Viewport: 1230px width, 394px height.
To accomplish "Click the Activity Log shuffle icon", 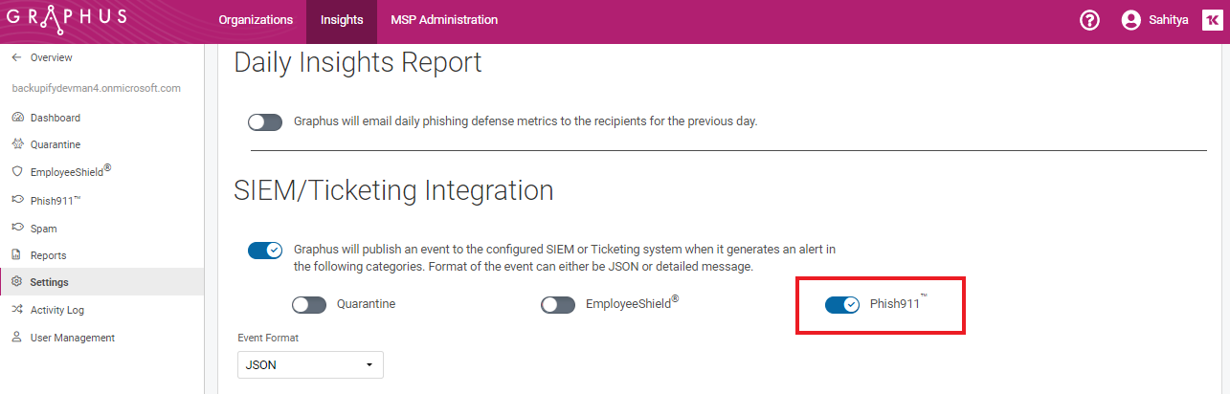I will [17, 310].
